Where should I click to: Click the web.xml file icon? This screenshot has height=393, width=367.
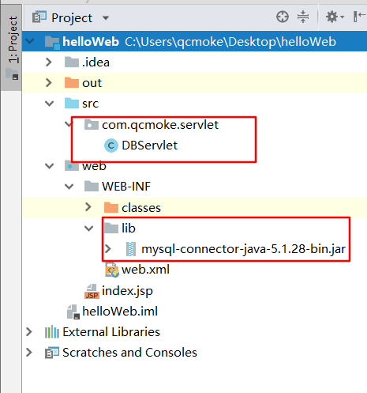(112, 270)
